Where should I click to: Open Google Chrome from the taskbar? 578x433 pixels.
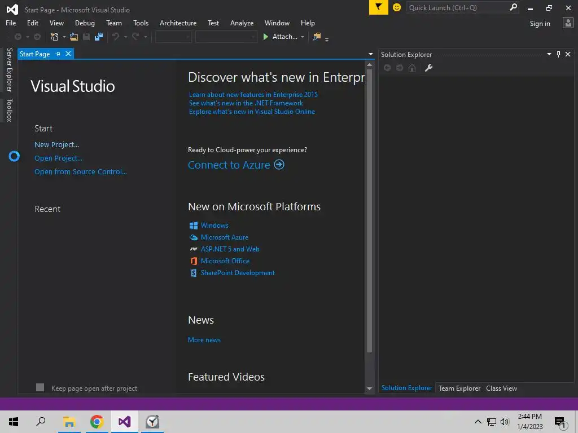click(97, 422)
